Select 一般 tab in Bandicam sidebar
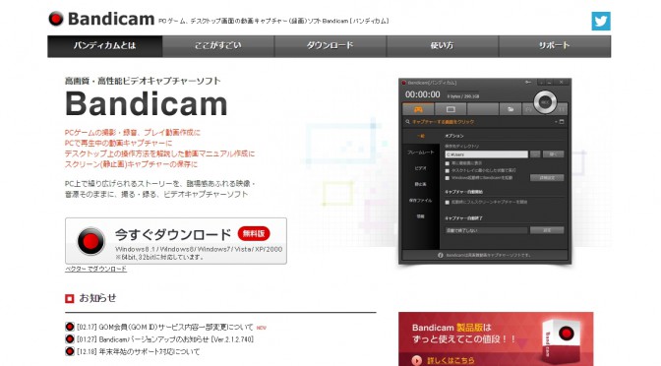The width and height of the screenshot is (661, 366). pyautogui.click(x=421, y=136)
